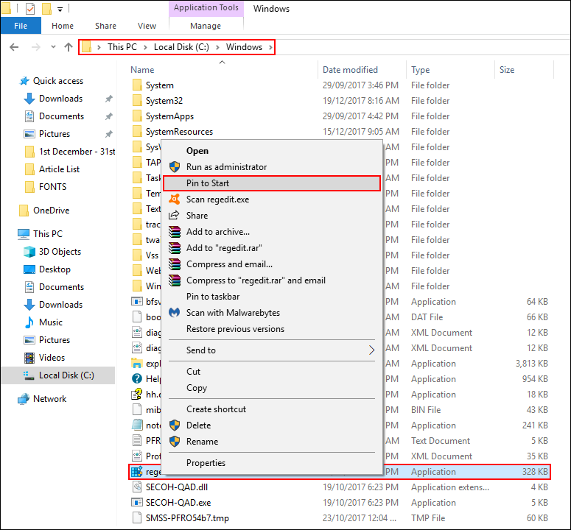Image resolution: width=571 pixels, height=530 pixels.
Task: Go up one folder level
Action: (x=69, y=47)
